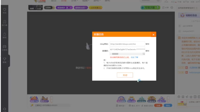Image resolution: width=200 pixels, height=112 pixels.
Task: Click the 分享 share icon
Action: click(165, 8)
